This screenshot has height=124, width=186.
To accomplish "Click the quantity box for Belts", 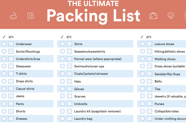I will tap(150, 81).
